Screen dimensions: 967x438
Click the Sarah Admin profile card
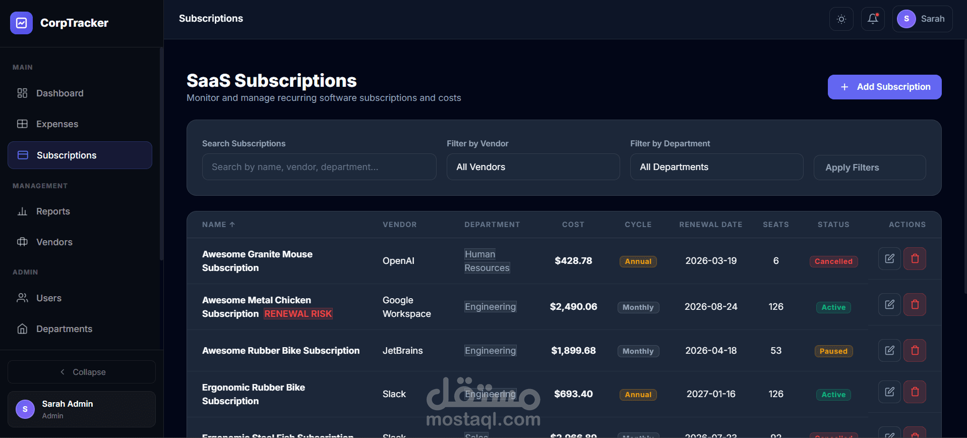click(82, 409)
